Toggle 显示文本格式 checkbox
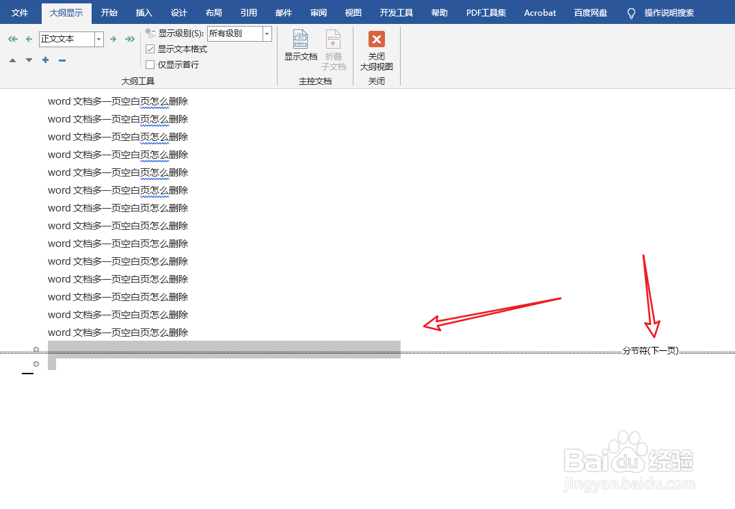 click(x=150, y=49)
